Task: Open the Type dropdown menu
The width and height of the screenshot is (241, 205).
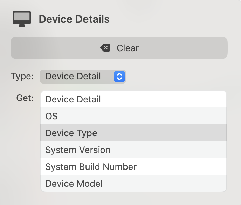Action: (83, 76)
